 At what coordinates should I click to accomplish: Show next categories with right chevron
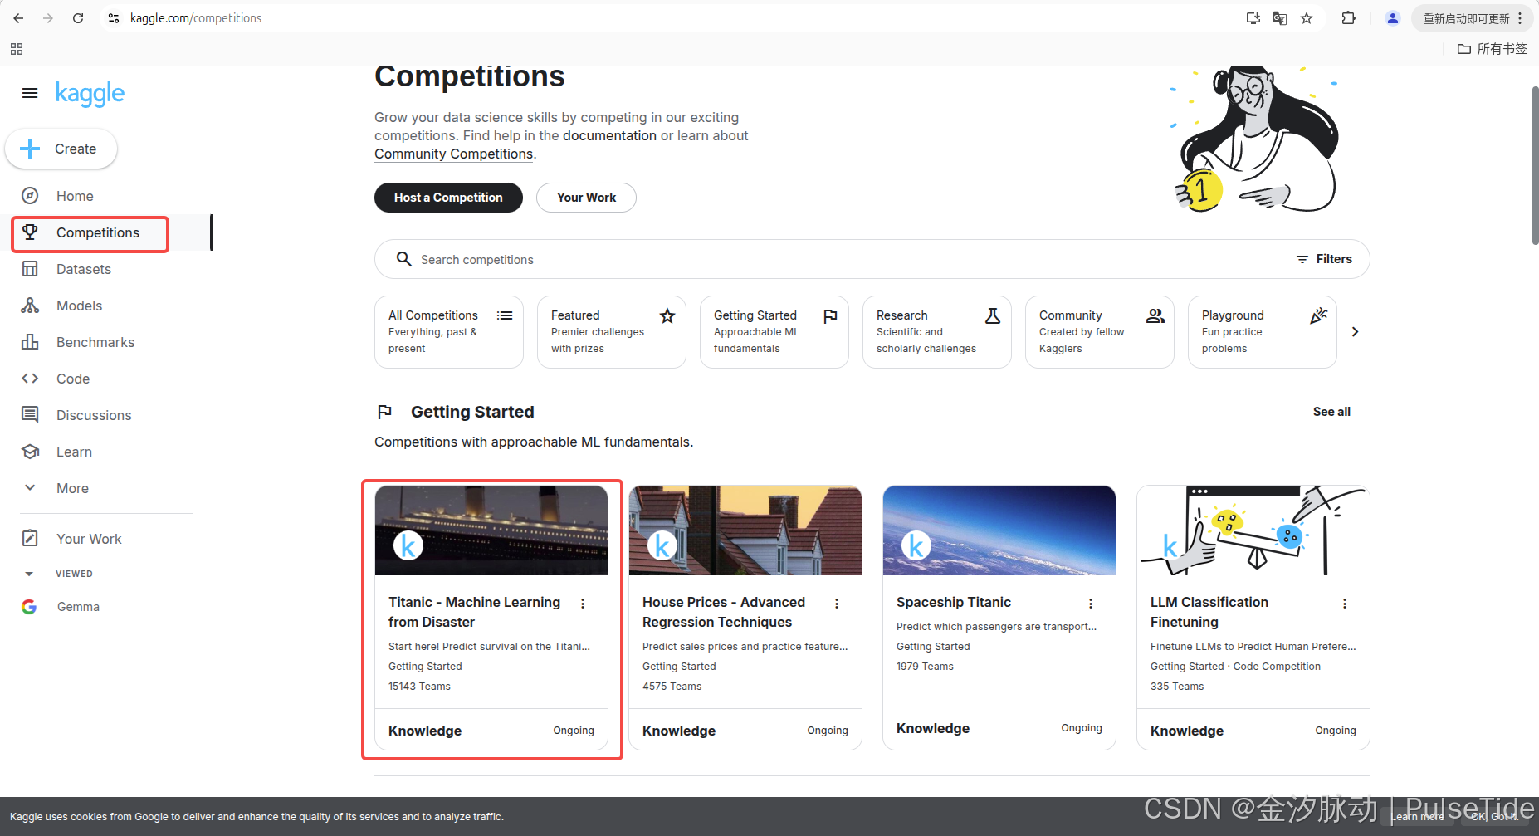pyautogui.click(x=1355, y=332)
